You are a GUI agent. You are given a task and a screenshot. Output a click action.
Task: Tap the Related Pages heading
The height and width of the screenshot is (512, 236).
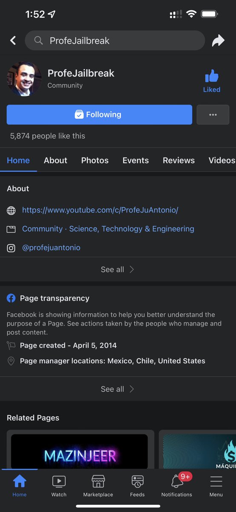coord(33,418)
